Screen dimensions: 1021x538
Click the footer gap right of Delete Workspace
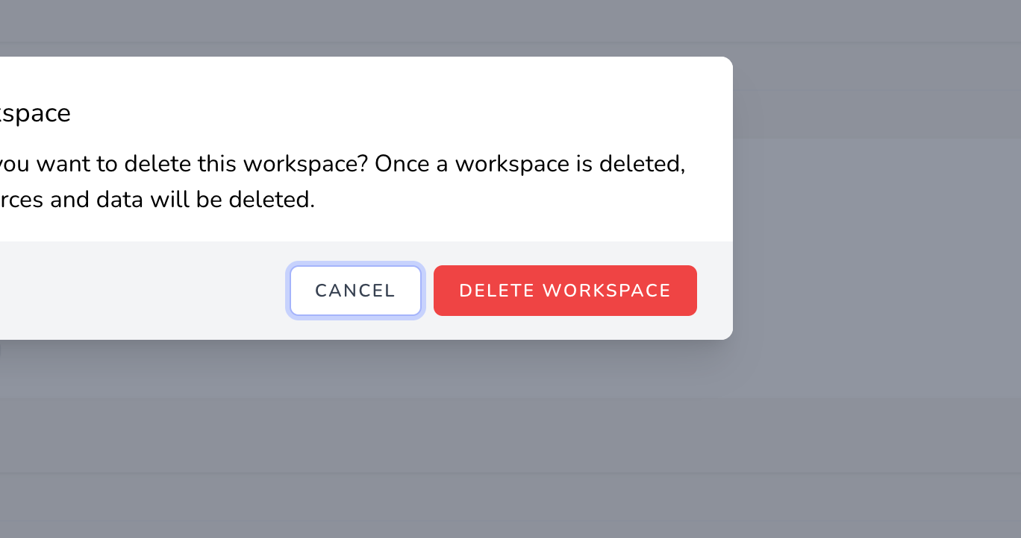714,291
